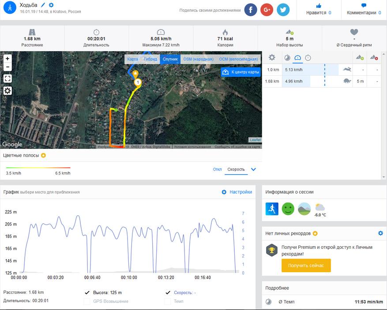Viewport: 387px width, 310px height.
Task: Click the Нравится like label
Action: (x=316, y=13)
